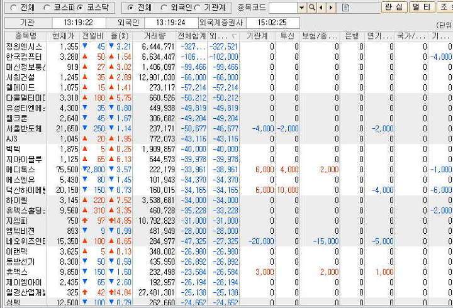Click the previous stock left-arrow icon
The width and height of the screenshot is (453, 308).
pos(321,8)
